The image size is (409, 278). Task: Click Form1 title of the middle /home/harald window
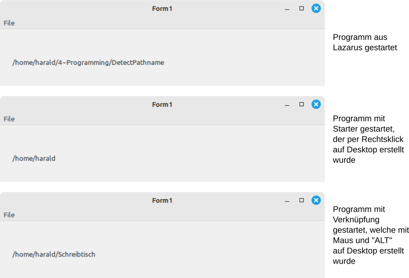coord(162,104)
